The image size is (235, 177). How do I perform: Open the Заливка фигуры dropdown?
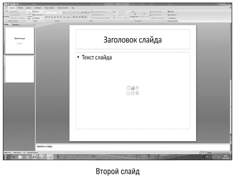click(156, 12)
